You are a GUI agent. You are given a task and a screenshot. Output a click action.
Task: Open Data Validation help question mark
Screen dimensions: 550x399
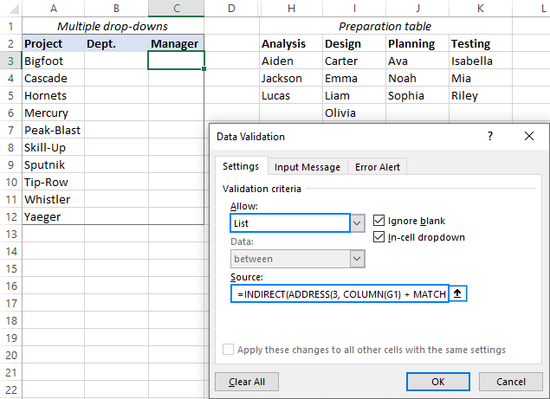[490, 136]
